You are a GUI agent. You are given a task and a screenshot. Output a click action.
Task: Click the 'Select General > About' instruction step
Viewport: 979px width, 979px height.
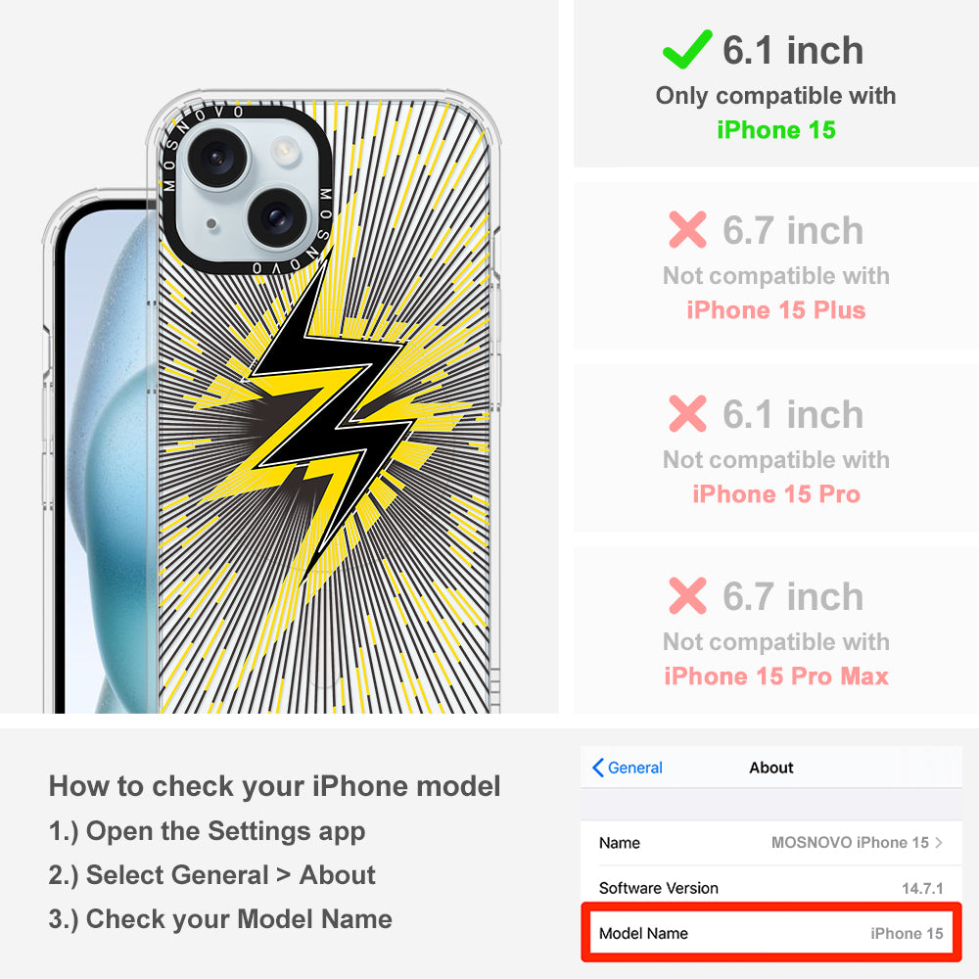point(212,875)
